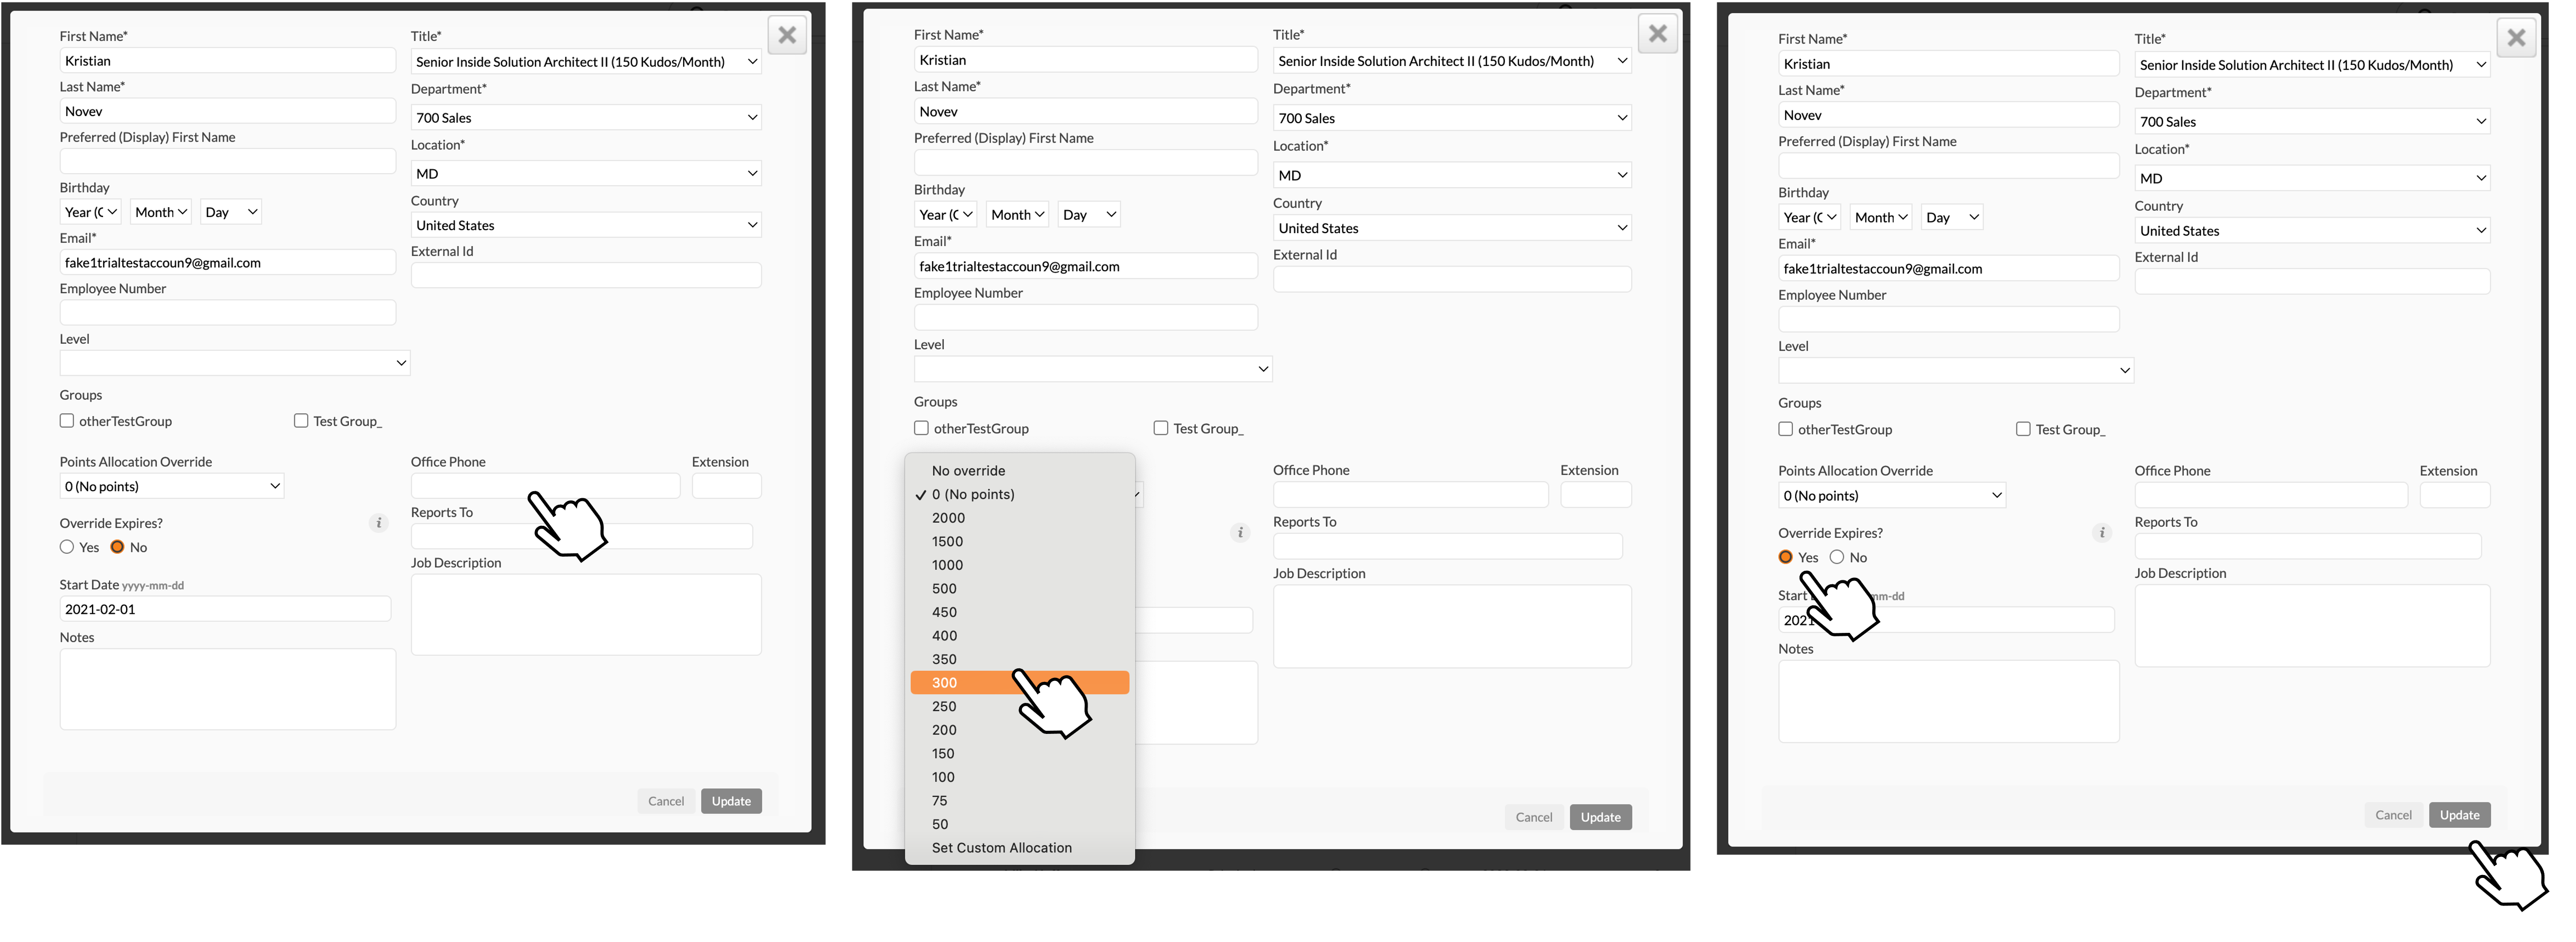Click the info icon beside Override Expires in right dialog

pyautogui.click(x=2101, y=533)
